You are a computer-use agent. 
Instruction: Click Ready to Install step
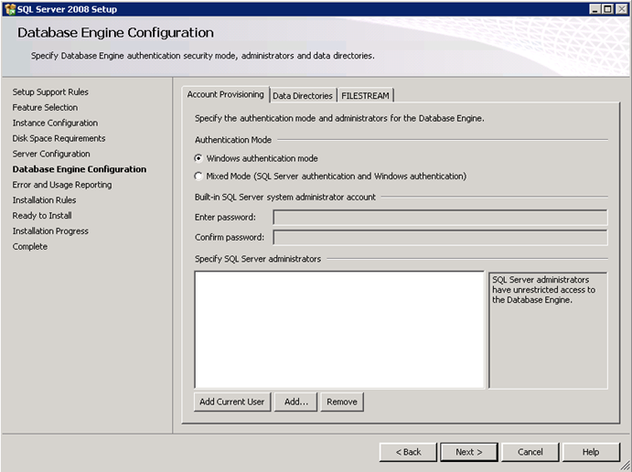pos(42,216)
